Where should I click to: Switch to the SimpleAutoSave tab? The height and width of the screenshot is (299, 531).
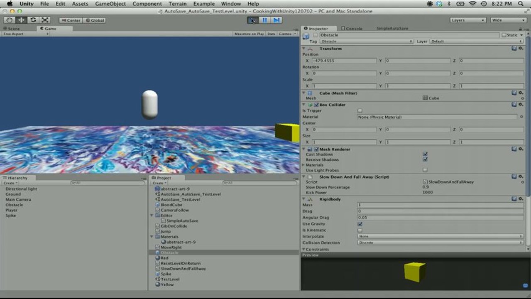(x=392, y=29)
